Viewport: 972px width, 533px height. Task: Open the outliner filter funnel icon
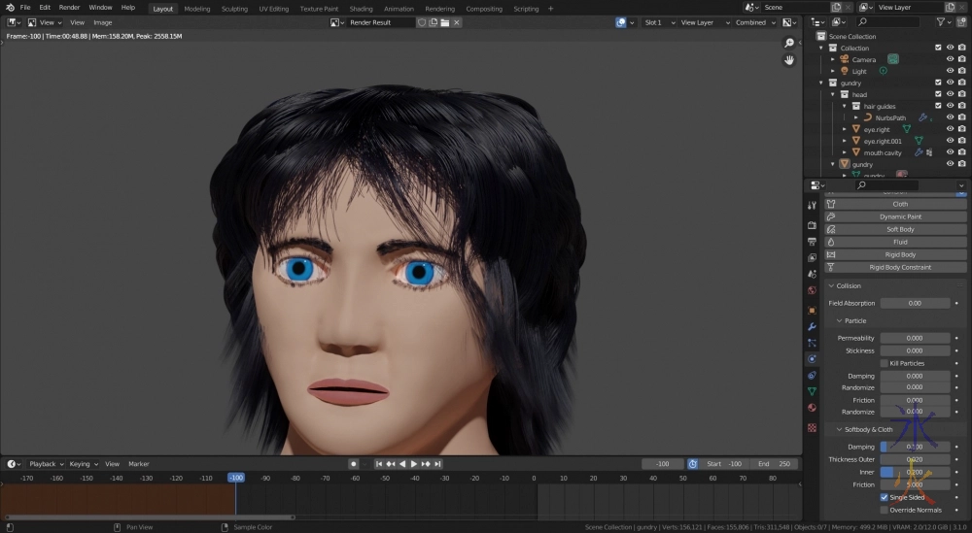click(x=939, y=21)
